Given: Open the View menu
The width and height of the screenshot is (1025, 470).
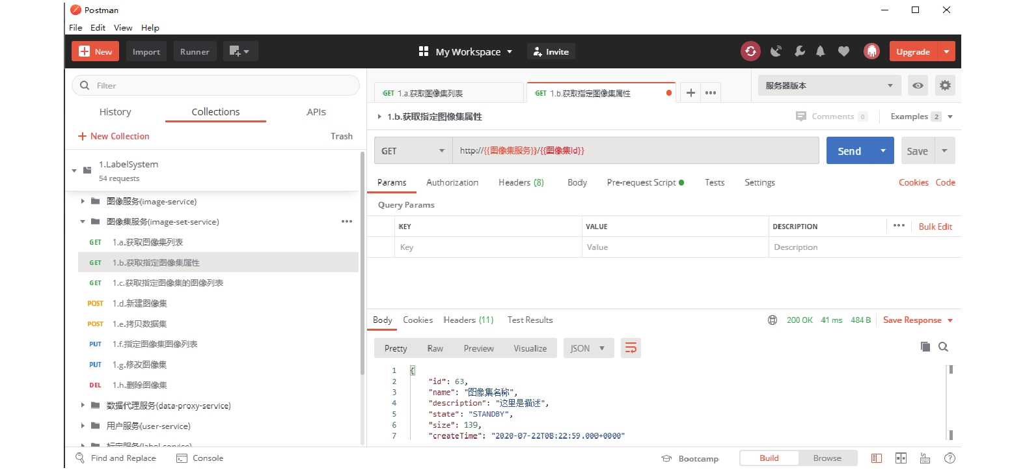Looking at the screenshot, I should pyautogui.click(x=123, y=27).
